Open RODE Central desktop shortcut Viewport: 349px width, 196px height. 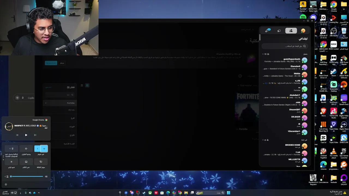[x=334, y=45]
